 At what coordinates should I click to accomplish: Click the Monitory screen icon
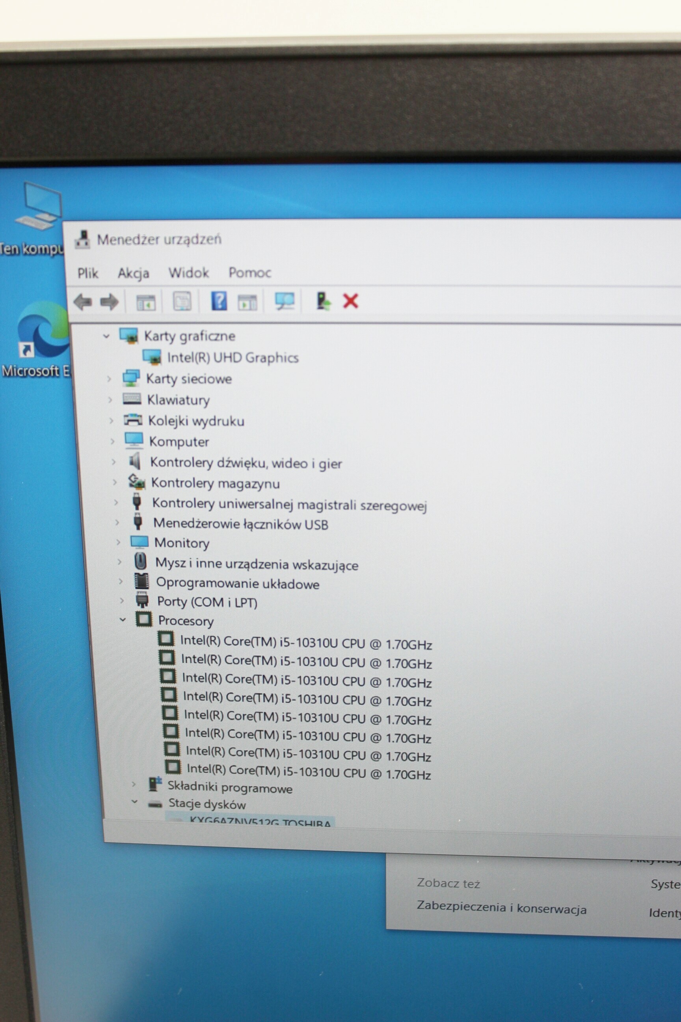click(x=140, y=542)
